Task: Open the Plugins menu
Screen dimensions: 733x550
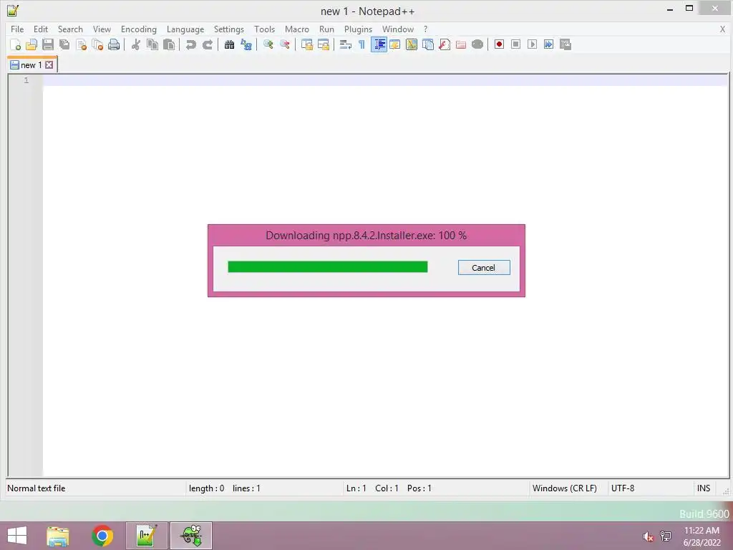Action: pos(358,29)
